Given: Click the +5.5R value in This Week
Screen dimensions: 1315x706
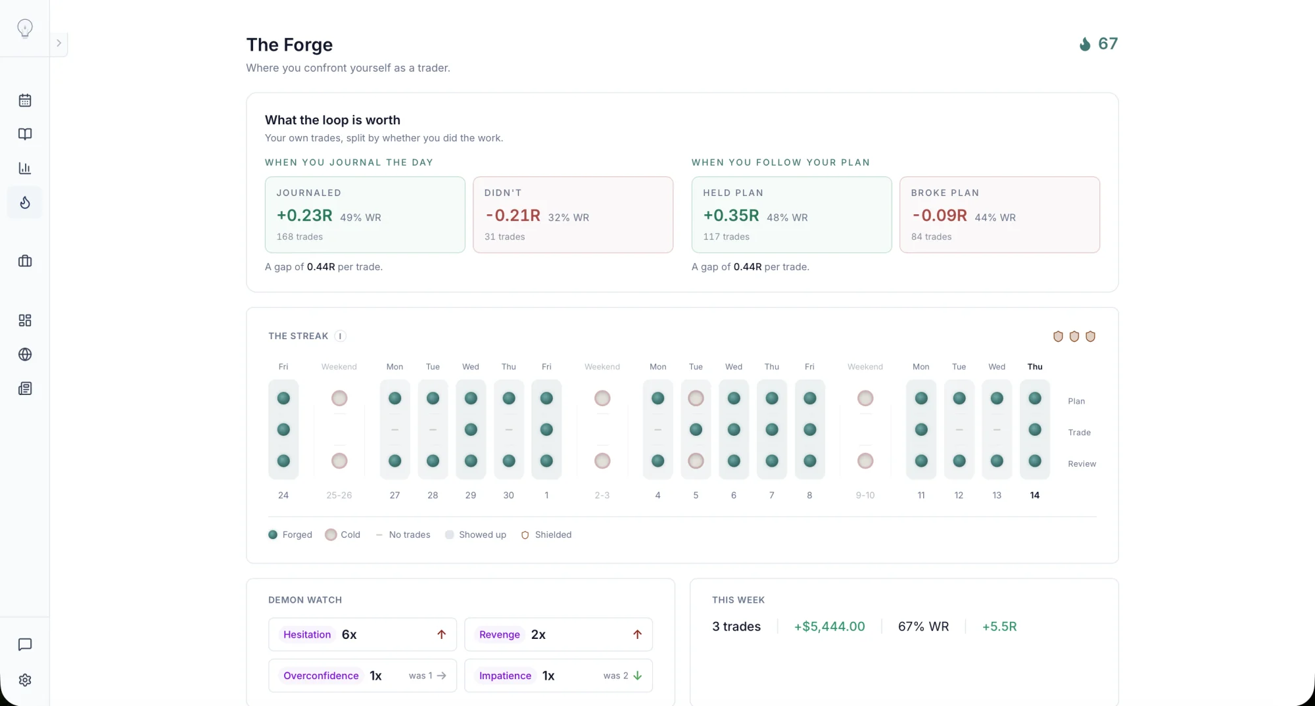Looking at the screenshot, I should (999, 626).
